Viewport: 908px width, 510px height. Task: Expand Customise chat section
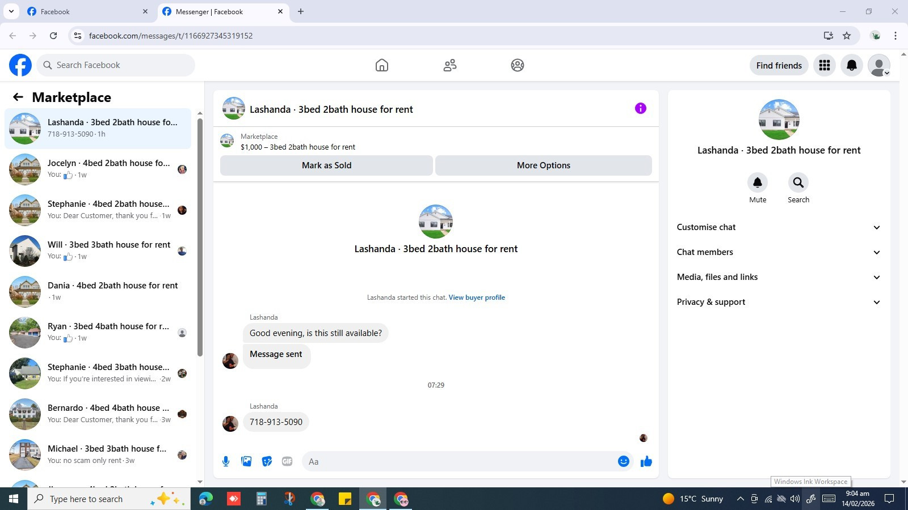click(x=779, y=227)
